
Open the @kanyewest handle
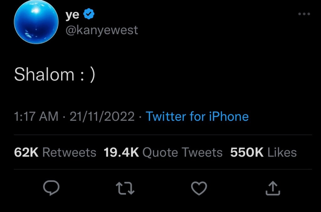tap(101, 30)
